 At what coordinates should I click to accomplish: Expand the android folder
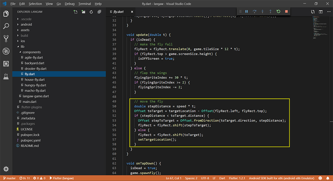[x=26, y=24]
